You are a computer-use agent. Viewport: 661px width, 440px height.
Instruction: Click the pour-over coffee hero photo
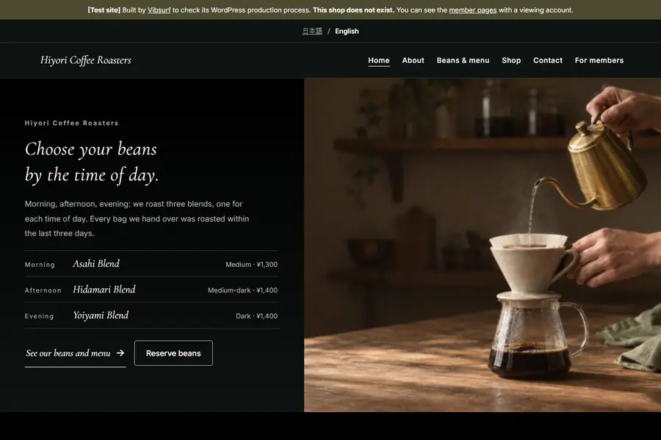point(483,245)
